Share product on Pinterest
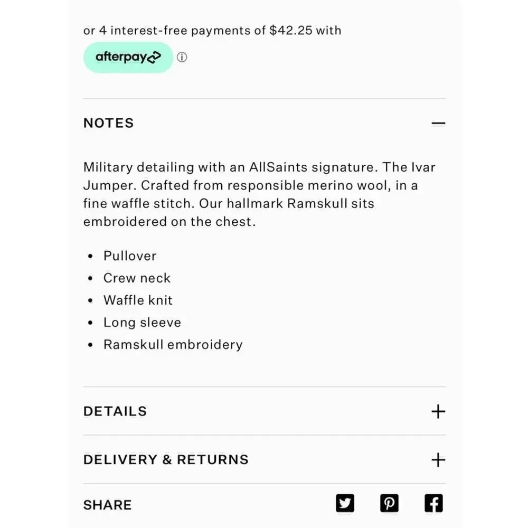 tap(389, 503)
